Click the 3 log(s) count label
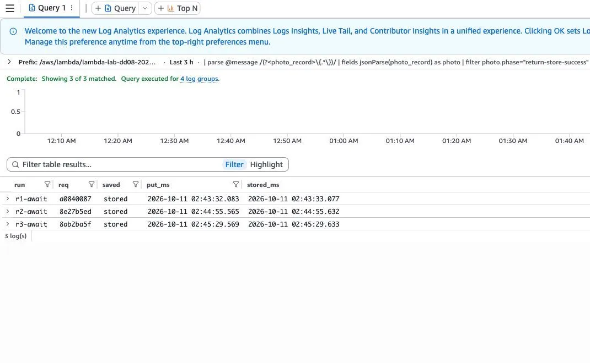This screenshot has height=363, width=590. tap(15, 236)
